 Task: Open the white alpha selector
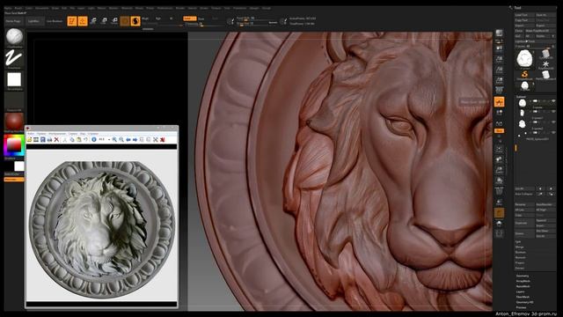14,80
